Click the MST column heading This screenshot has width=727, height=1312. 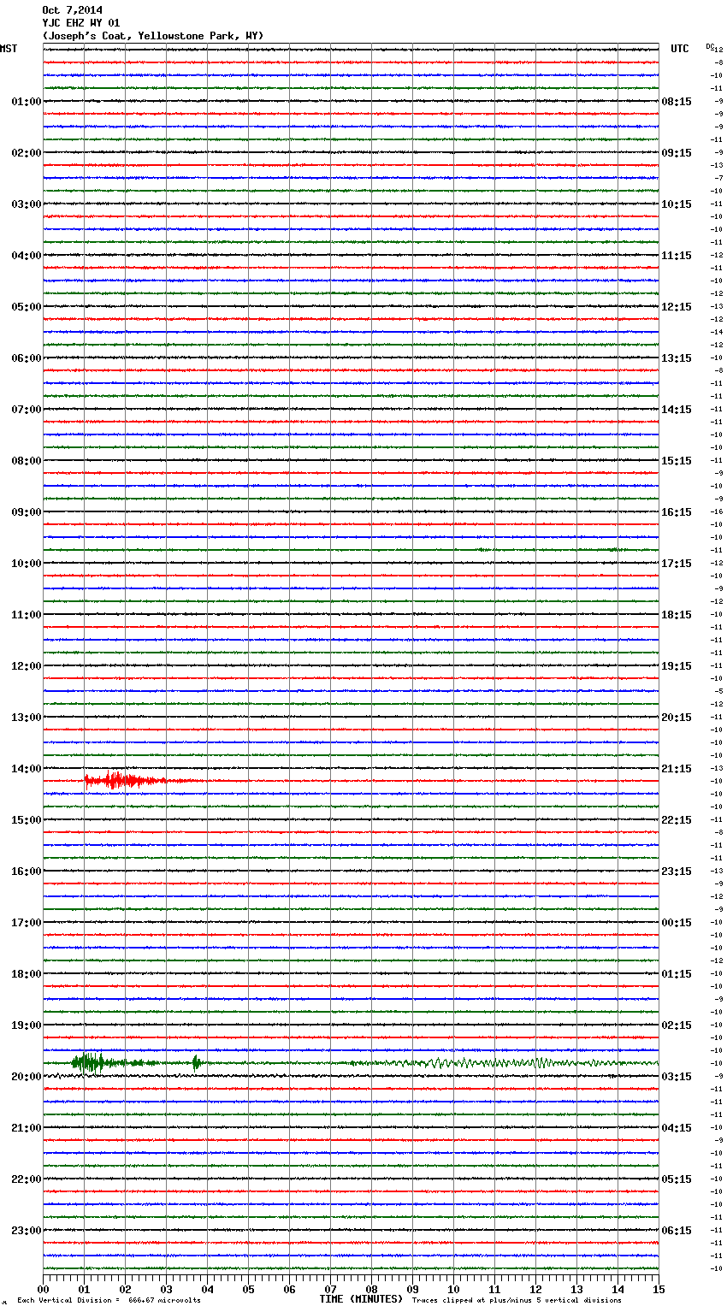pos(9,49)
